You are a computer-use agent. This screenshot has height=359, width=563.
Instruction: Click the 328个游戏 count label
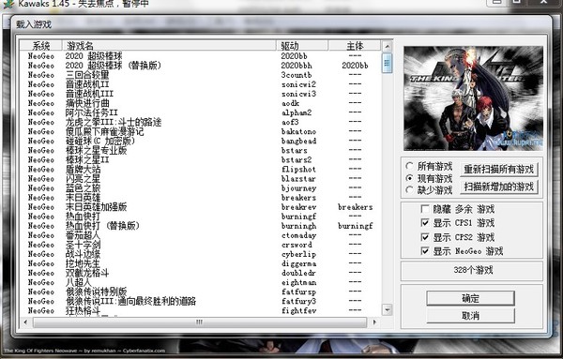point(473,270)
